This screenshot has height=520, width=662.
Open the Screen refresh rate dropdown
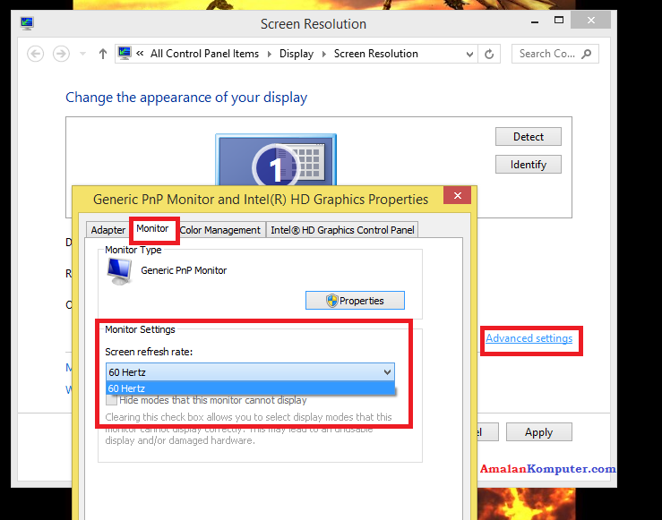click(250, 372)
